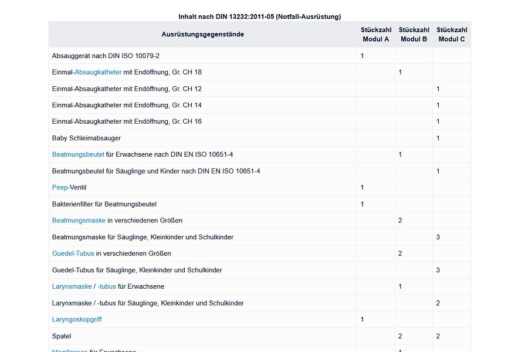Select Guedel-Tubus für Säuglinge row text
The width and height of the screenshot is (528, 352).
pos(137,270)
